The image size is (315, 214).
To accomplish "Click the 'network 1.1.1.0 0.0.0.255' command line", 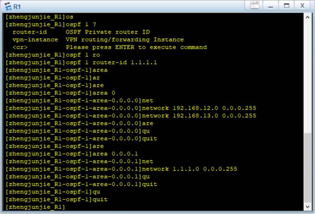I will pyautogui.click(x=189, y=169).
